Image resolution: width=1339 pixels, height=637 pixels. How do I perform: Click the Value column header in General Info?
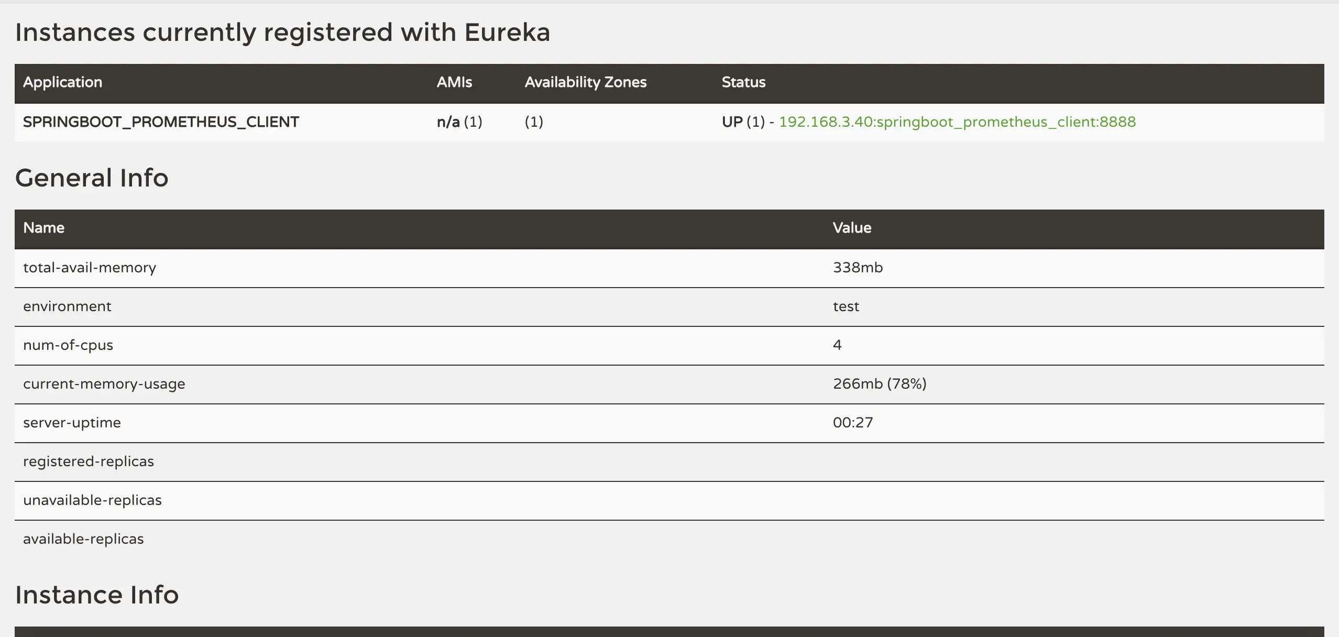coord(852,228)
